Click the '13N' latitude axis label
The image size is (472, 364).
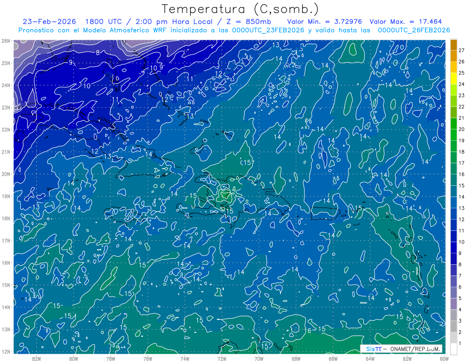[x=6, y=329]
